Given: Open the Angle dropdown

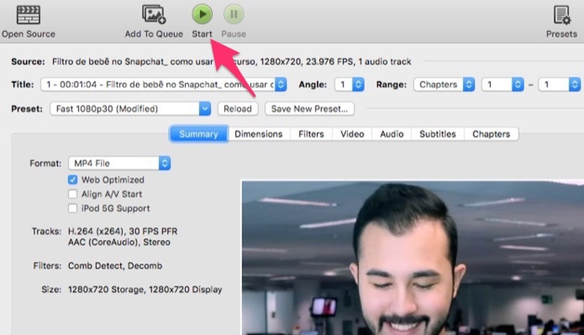Looking at the screenshot, I should [x=349, y=85].
